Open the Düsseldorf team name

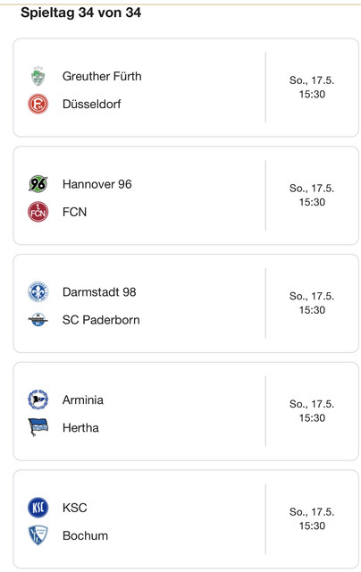pyautogui.click(x=91, y=104)
